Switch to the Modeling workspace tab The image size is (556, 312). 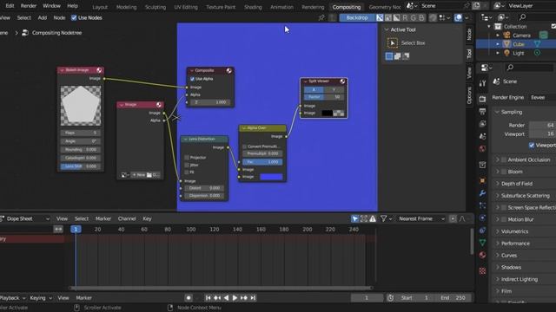126,7
